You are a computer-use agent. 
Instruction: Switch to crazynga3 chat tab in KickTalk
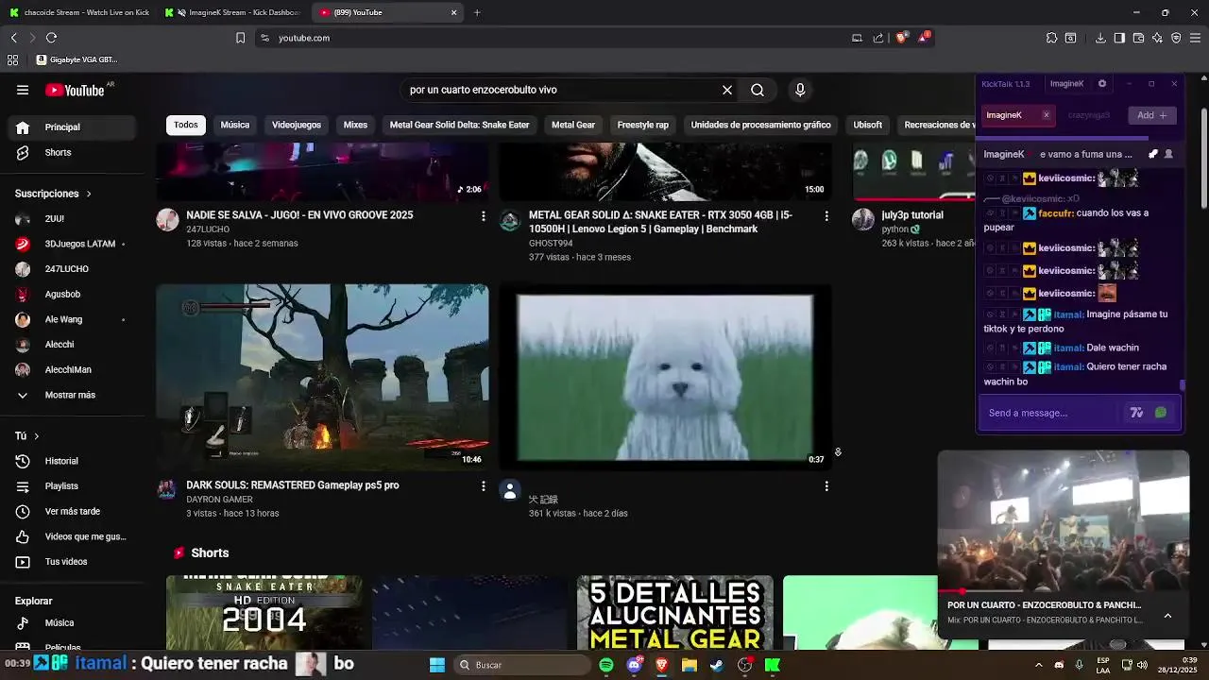1089,115
